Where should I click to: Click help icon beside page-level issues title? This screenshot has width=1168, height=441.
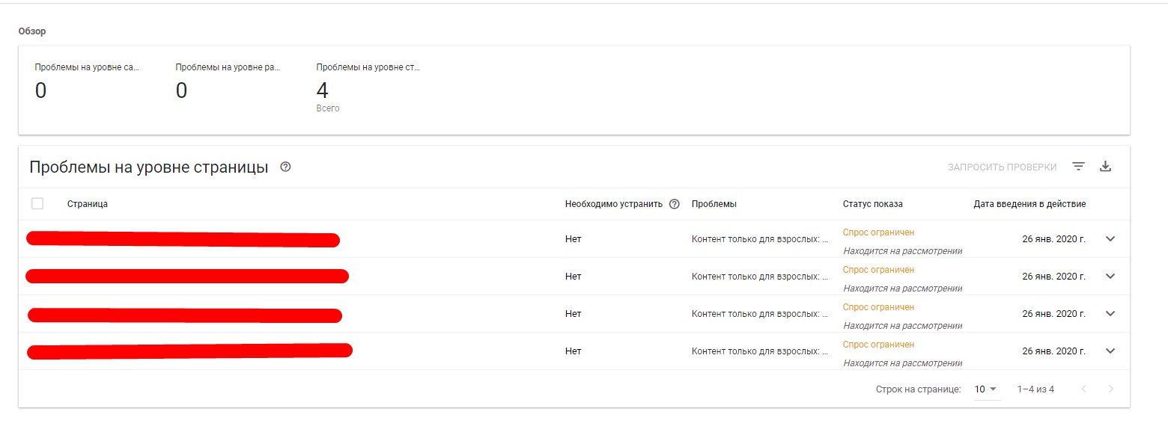tap(285, 167)
